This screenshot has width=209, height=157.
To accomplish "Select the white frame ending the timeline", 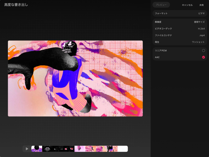I will (123, 149).
